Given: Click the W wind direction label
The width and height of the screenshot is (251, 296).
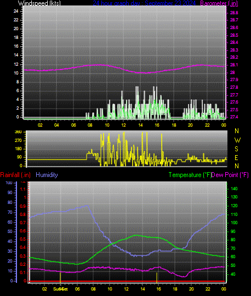Looking at the screenshot, I should coord(237,140).
